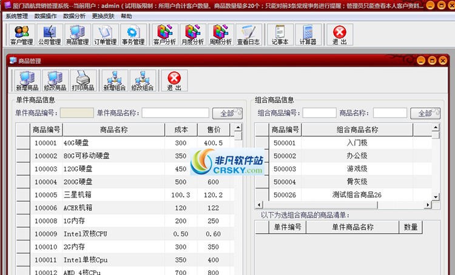The width and height of the screenshot is (455, 275).
Task: Click the 售价 column header
Action: pos(214,130)
